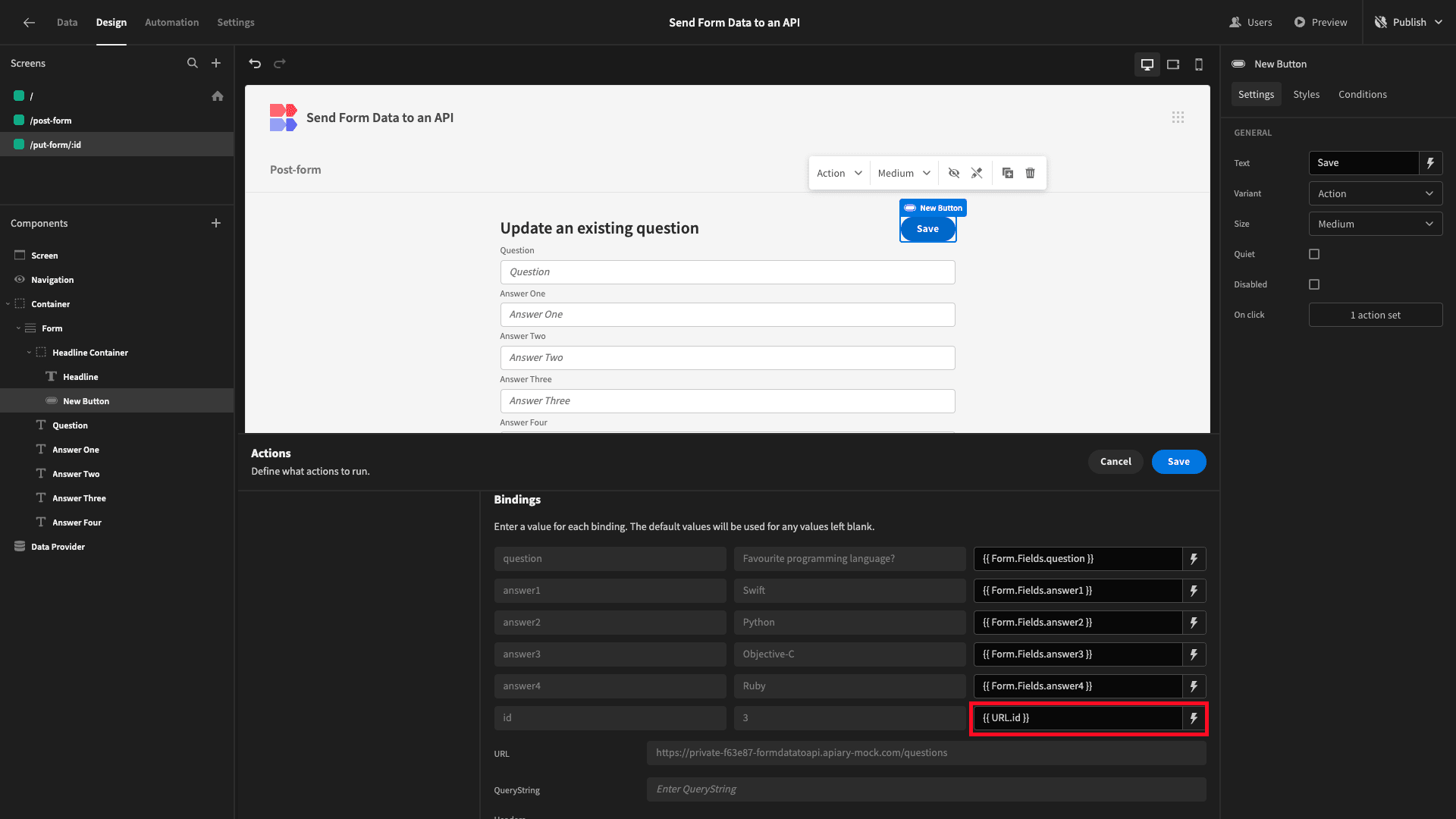1456x819 pixels.
Task: Click the Save button in Actions panel
Action: pyautogui.click(x=1179, y=461)
